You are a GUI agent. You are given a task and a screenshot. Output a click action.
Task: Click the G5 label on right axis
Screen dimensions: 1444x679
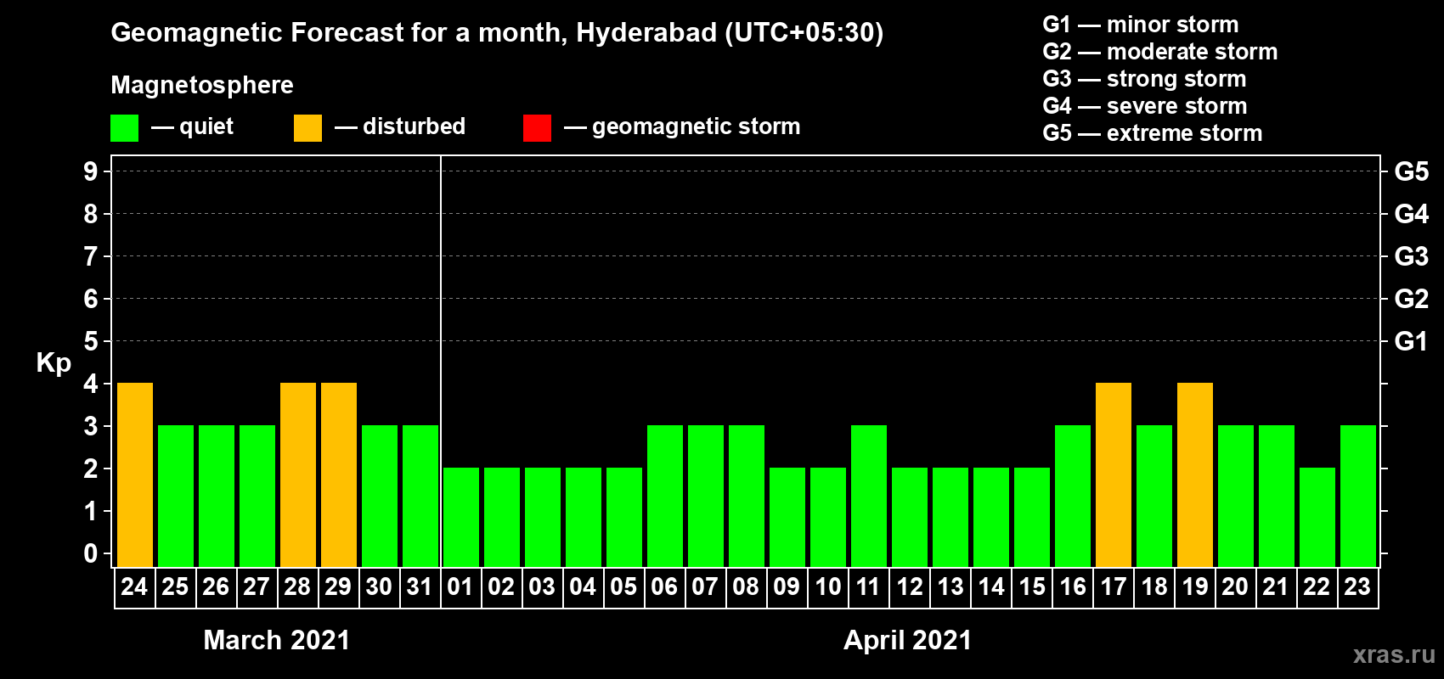tap(1412, 171)
